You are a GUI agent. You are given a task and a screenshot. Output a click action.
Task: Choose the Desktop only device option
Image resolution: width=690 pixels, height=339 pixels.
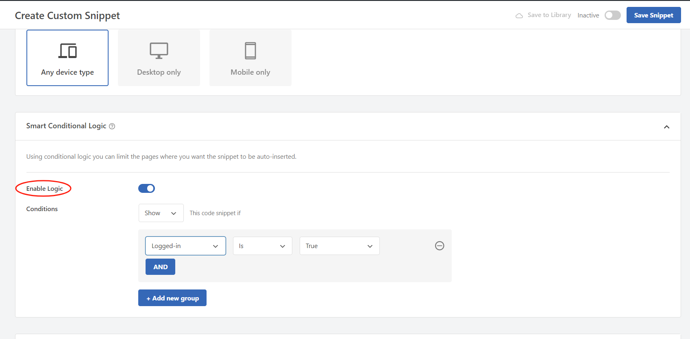click(x=159, y=58)
